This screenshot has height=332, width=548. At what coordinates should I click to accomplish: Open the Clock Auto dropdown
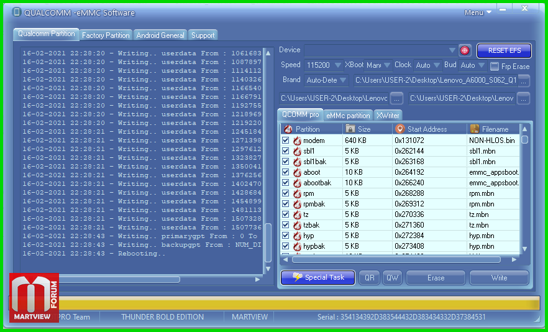point(437,65)
